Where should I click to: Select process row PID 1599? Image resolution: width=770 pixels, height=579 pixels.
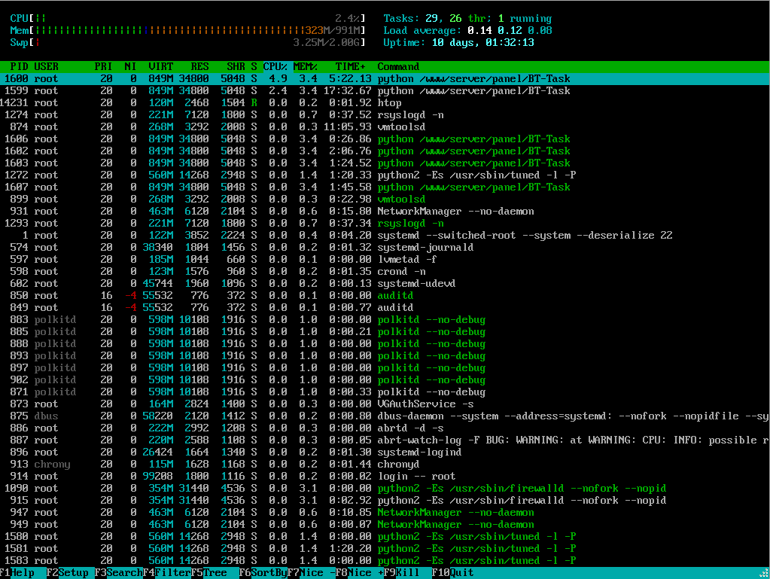385,90
